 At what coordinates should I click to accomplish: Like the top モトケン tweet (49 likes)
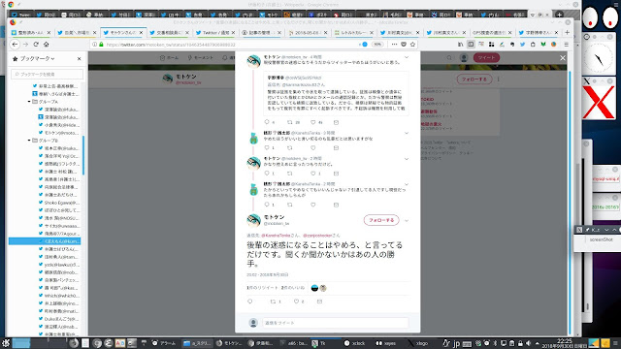click(312, 122)
